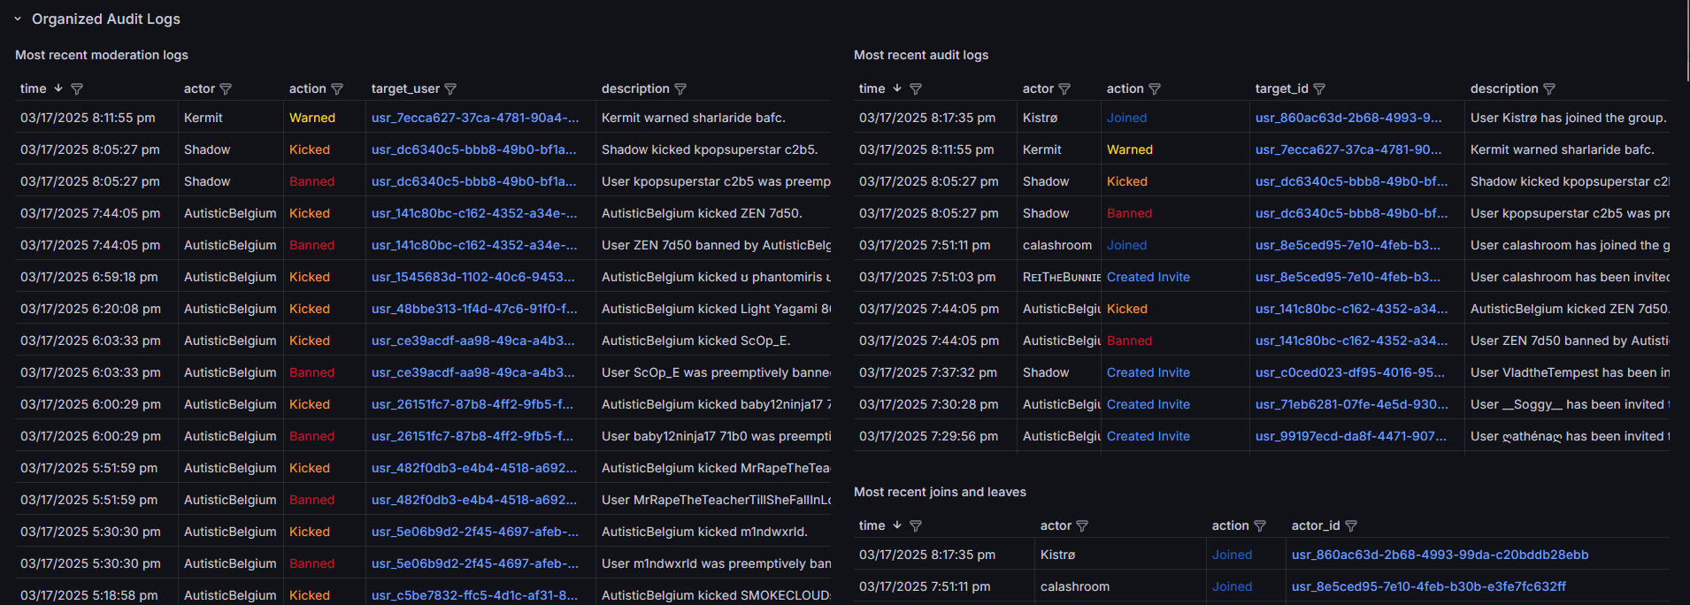Filter joins and leaves by time column
The height and width of the screenshot is (605, 1690).
[916, 525]
